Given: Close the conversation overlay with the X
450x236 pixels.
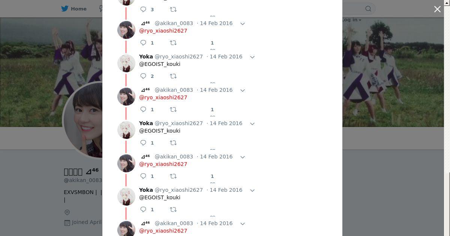Looking at the screenshot, I should click(437, 9).
